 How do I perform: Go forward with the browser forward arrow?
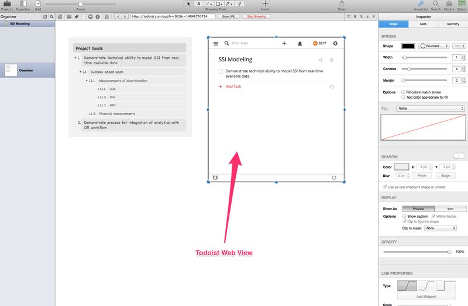(x=125, y=16)
